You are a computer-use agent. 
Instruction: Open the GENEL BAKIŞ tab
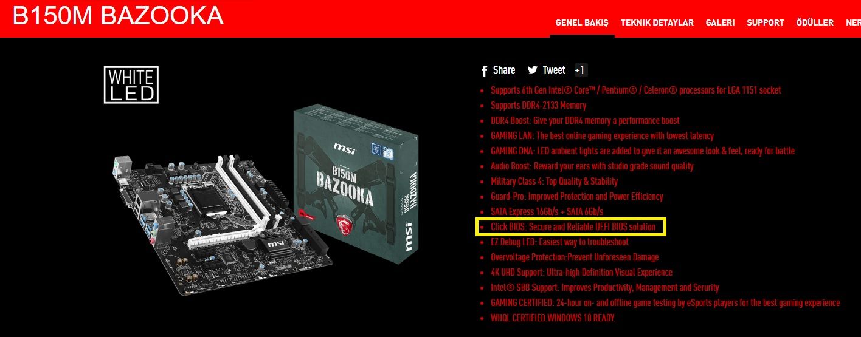click(x=582, y=22)
